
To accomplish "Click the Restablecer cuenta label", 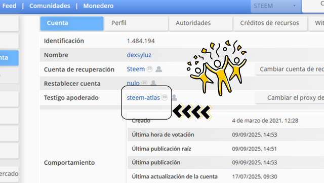I will [x=72, y=84].
